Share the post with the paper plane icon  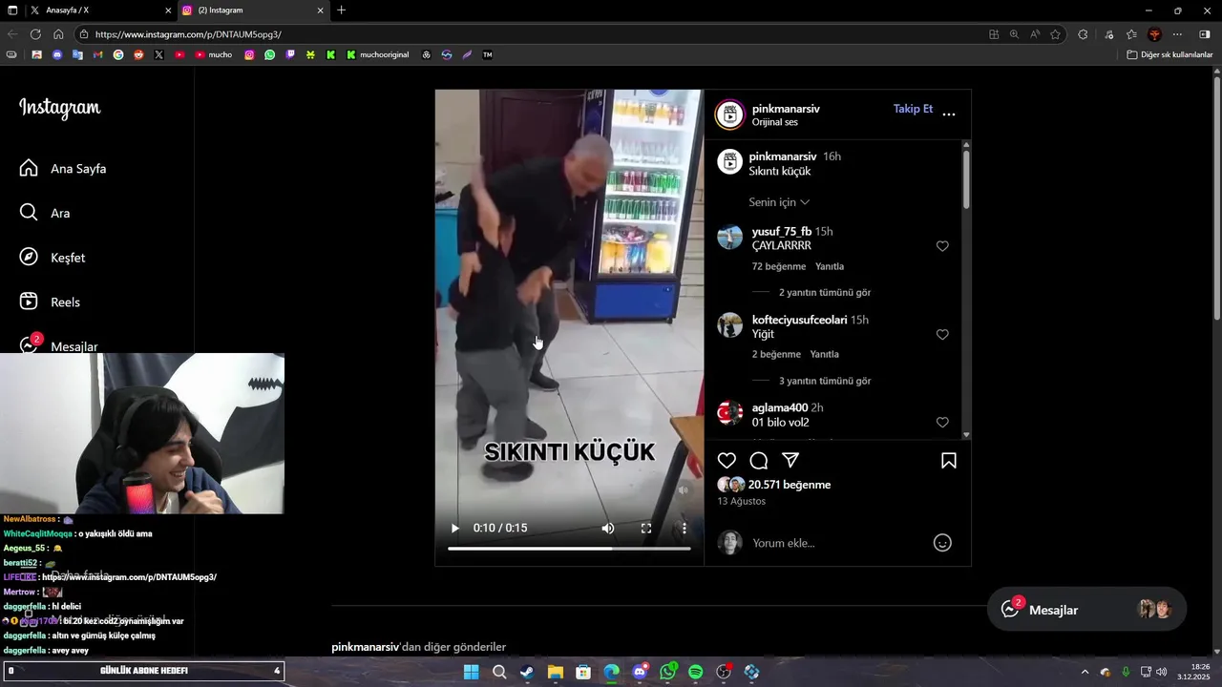point(790,461)
